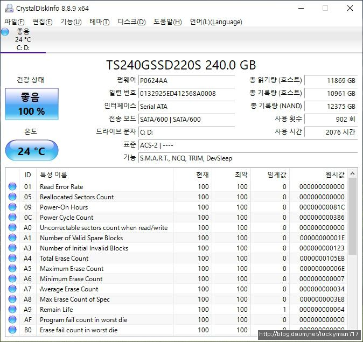Click status orb for Read Error Rate row
The width and height of the screenshot is (363, 342).
(12, 186)
